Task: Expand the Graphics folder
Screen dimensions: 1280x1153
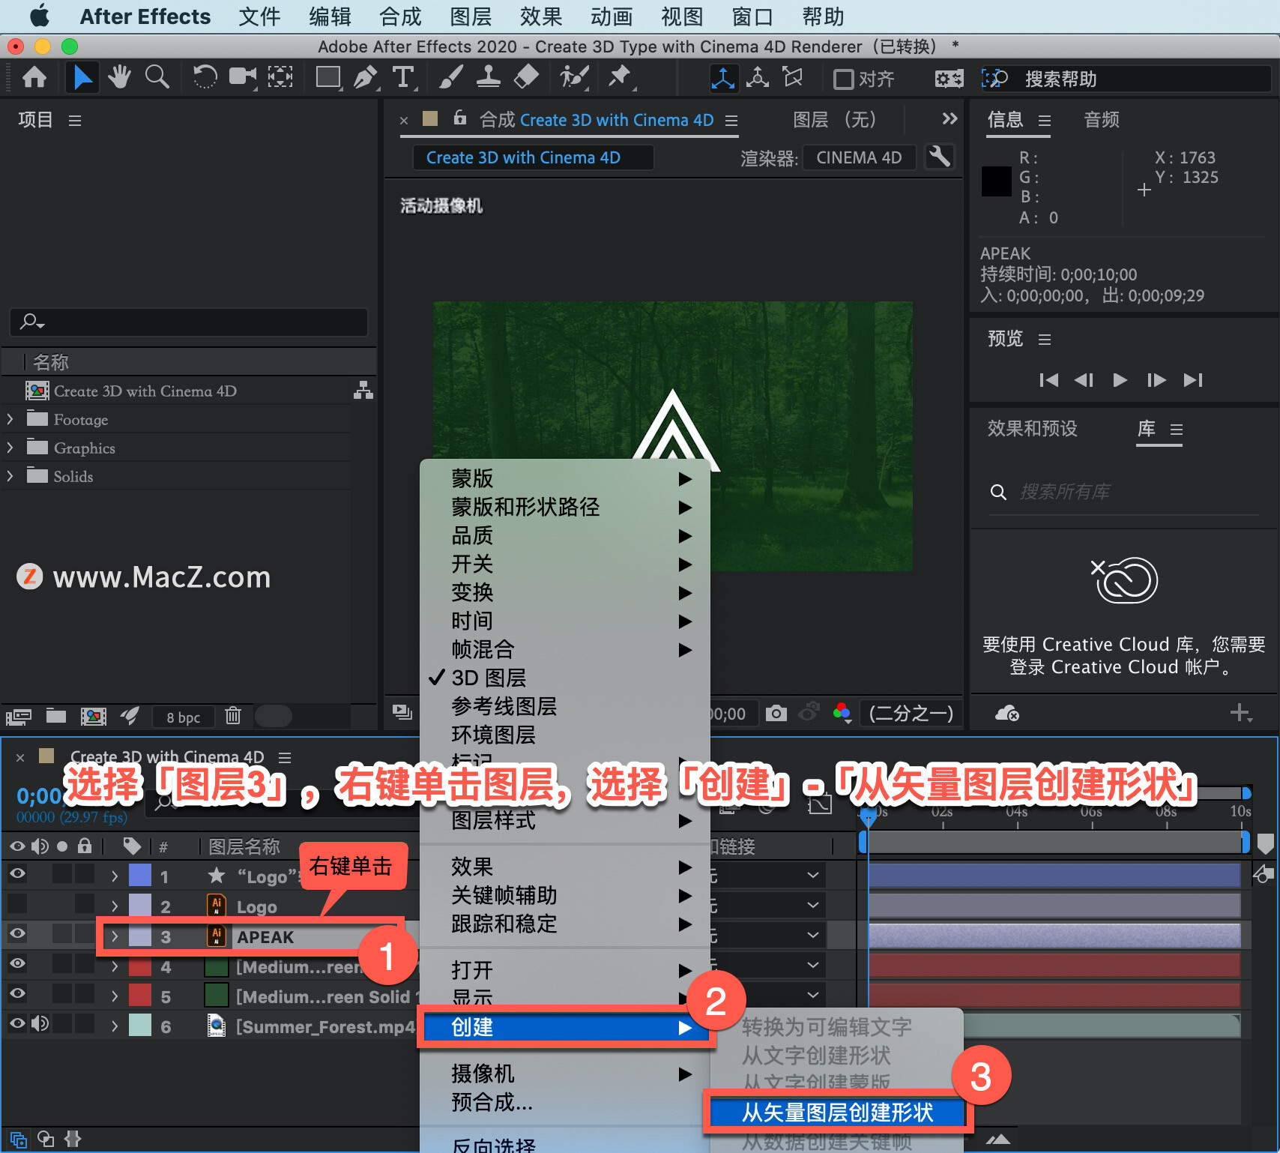Action: coord(10,448)
